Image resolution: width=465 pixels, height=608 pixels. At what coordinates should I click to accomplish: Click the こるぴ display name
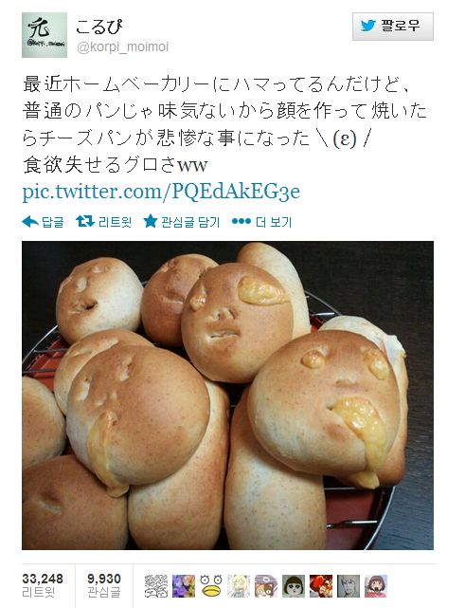pyautogui.click(x=99, y=27)
